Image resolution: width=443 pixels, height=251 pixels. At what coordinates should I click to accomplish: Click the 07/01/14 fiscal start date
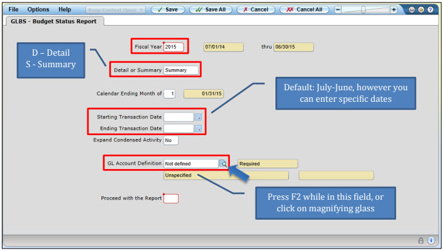[x=223, y=47]
